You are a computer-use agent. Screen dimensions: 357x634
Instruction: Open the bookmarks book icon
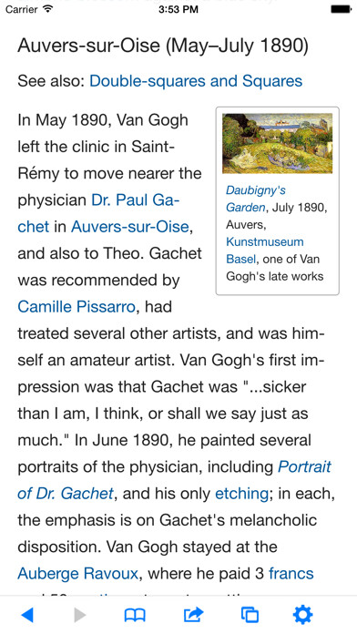pyautogui.click(x=135, y=616)
